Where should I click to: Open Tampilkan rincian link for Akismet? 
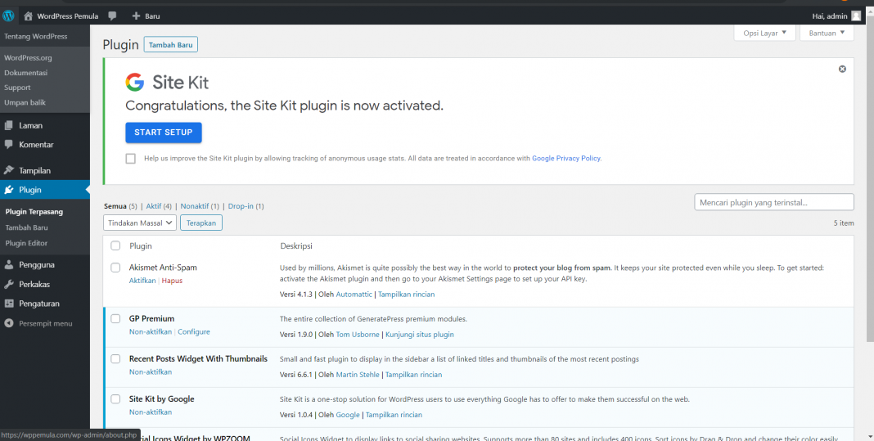click(x=407, y=294)
